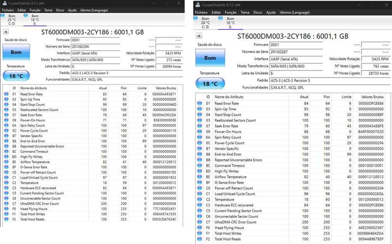Select Hardware ECC recovered row in left window
This screenshot has width=392, height=244.
click(x=91, y=188)
